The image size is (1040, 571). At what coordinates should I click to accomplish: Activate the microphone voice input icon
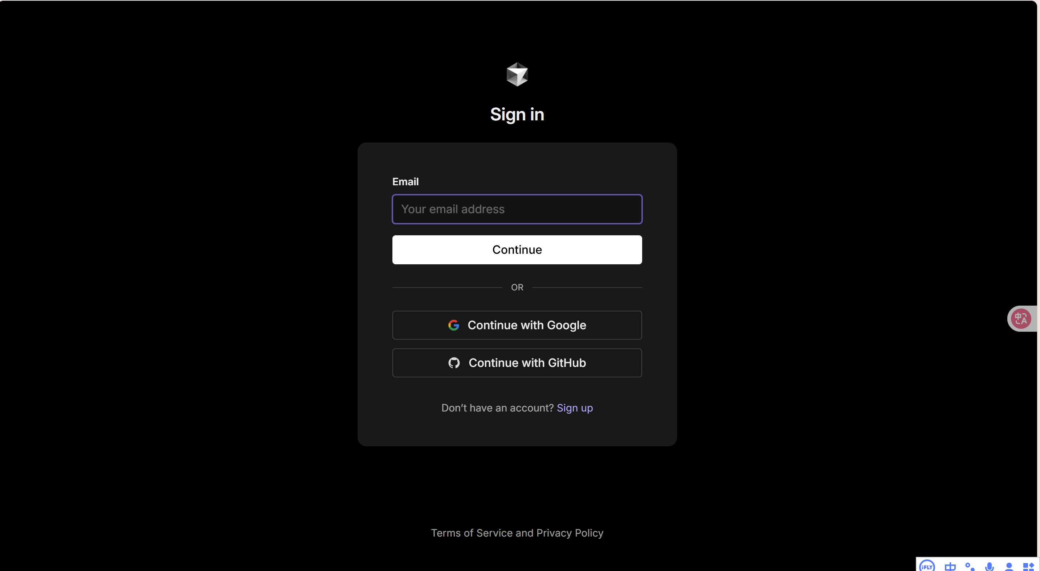pyautogui.click(x=989, y=567)
